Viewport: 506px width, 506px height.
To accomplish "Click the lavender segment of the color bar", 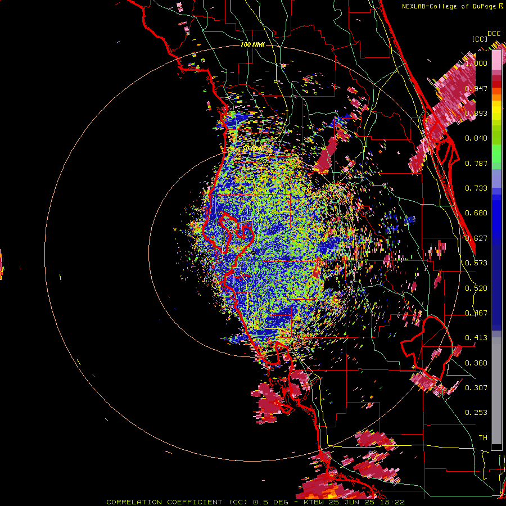I will tap(496, 178).
